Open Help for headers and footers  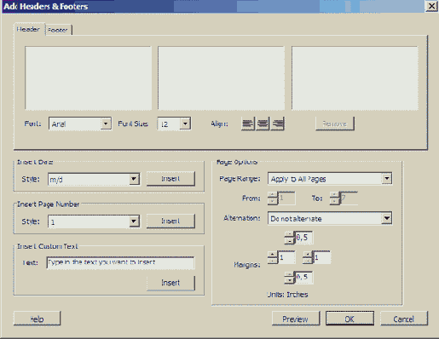pos(37,319)
